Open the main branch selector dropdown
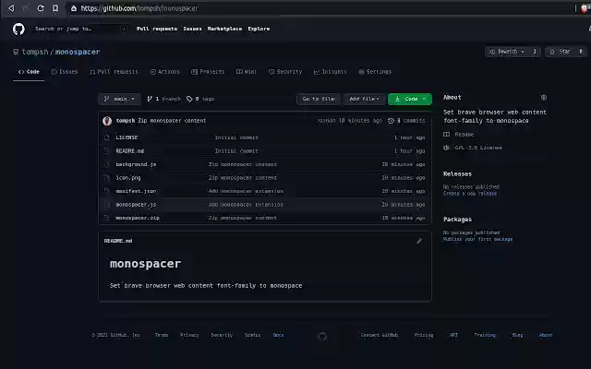The image size is (591, 369). pyautogui.click(x=119, y=99)
